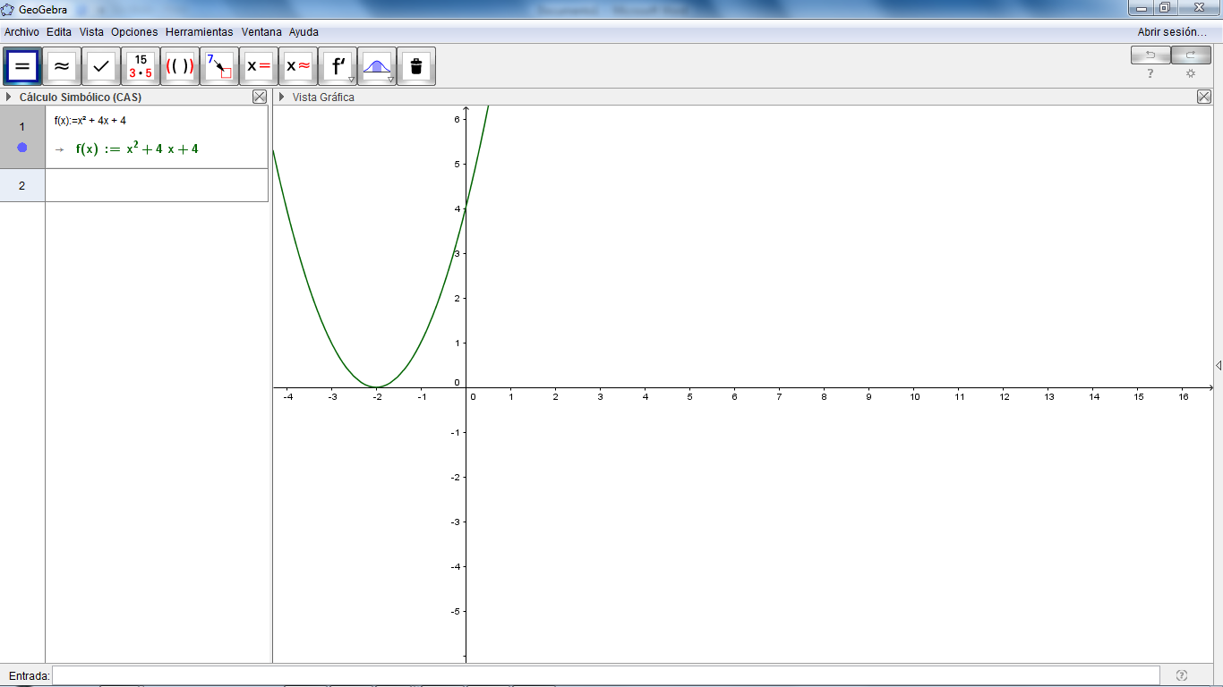Toggle visibility of f(x) via blue dot
Image resolution: width=1223 pixels, height=687 pixels.
pos(22,148)
